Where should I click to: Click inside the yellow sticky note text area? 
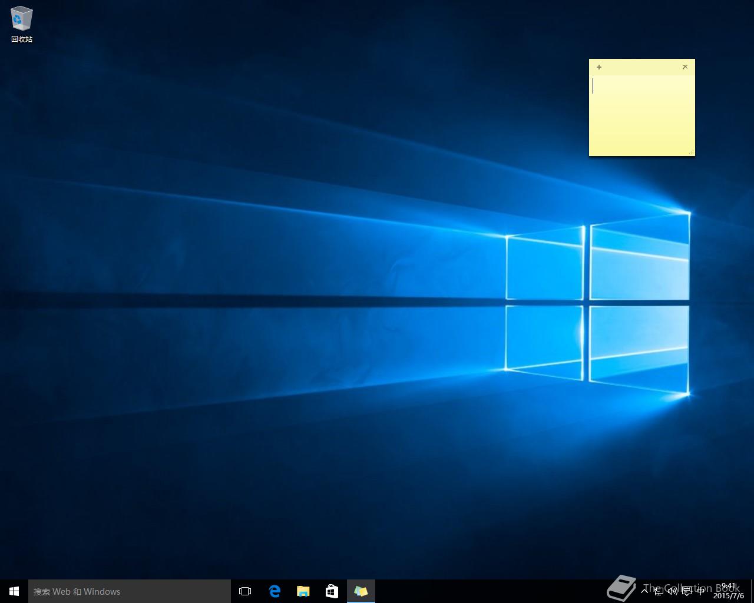pyautogui.click(x=642, y=115)
